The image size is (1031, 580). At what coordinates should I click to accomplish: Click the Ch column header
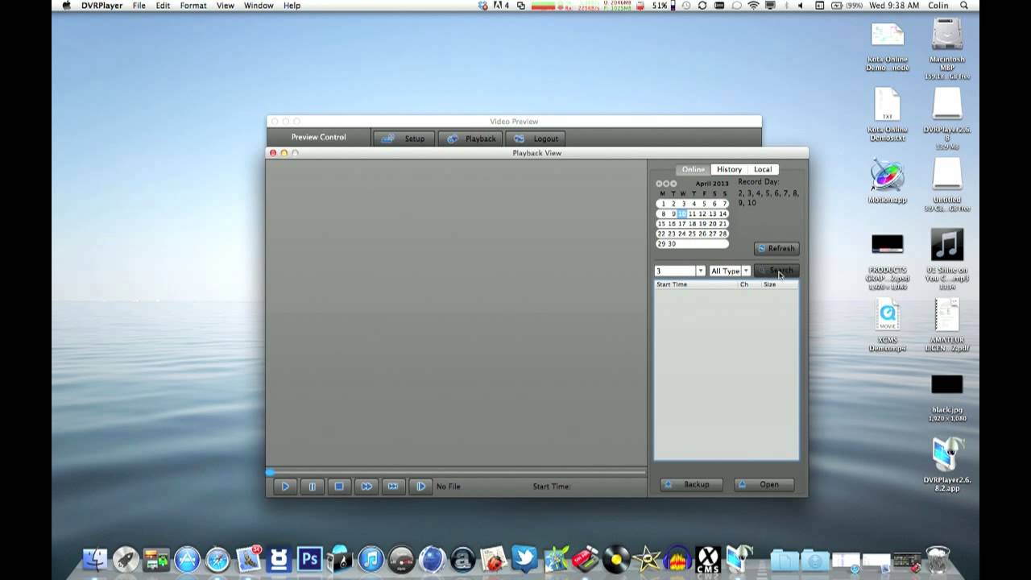point(749,284)
